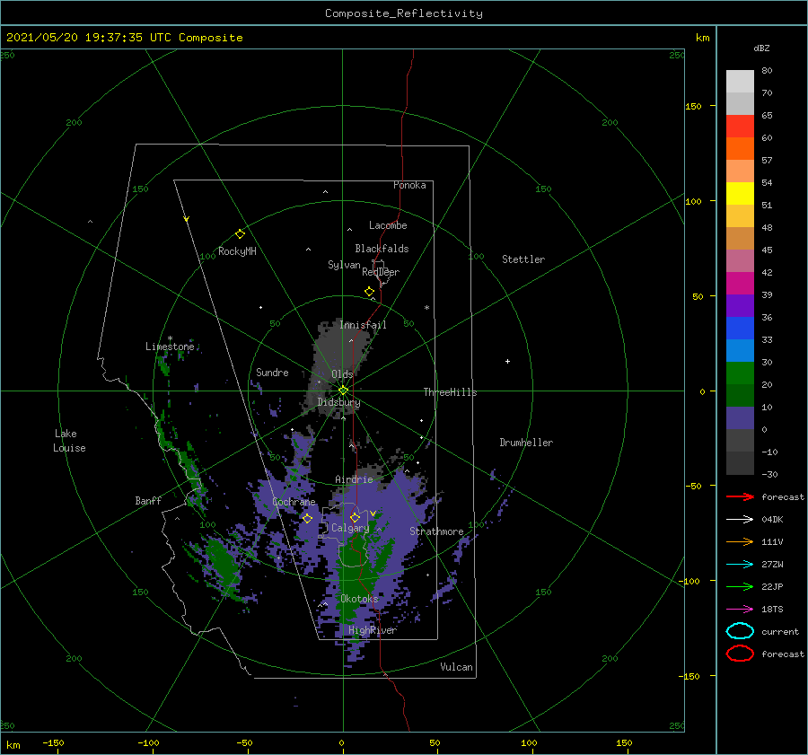This screenshot has width=808, height=755.
Task: Click the yellow diamond marker near RockyMH
Action: click(x=240, y=234)
